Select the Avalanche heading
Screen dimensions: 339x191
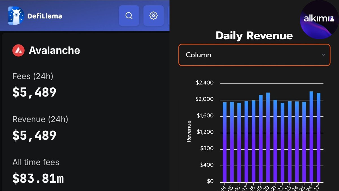coord(54,50)
